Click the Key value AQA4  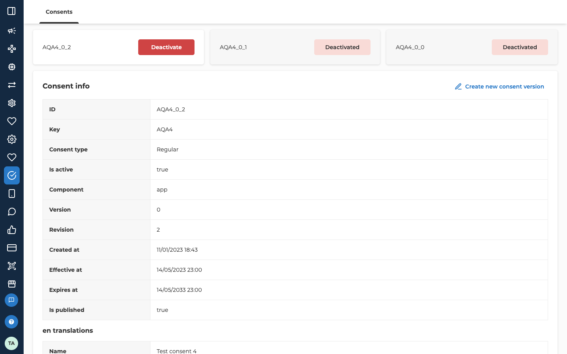(165, 129)
